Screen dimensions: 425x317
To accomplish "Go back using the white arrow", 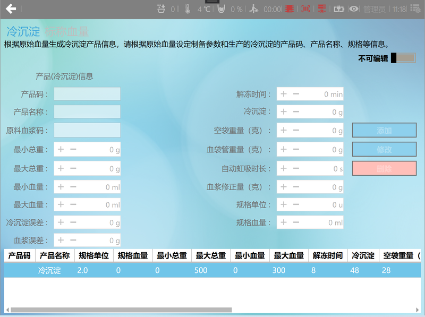I will tap(11, 9).
